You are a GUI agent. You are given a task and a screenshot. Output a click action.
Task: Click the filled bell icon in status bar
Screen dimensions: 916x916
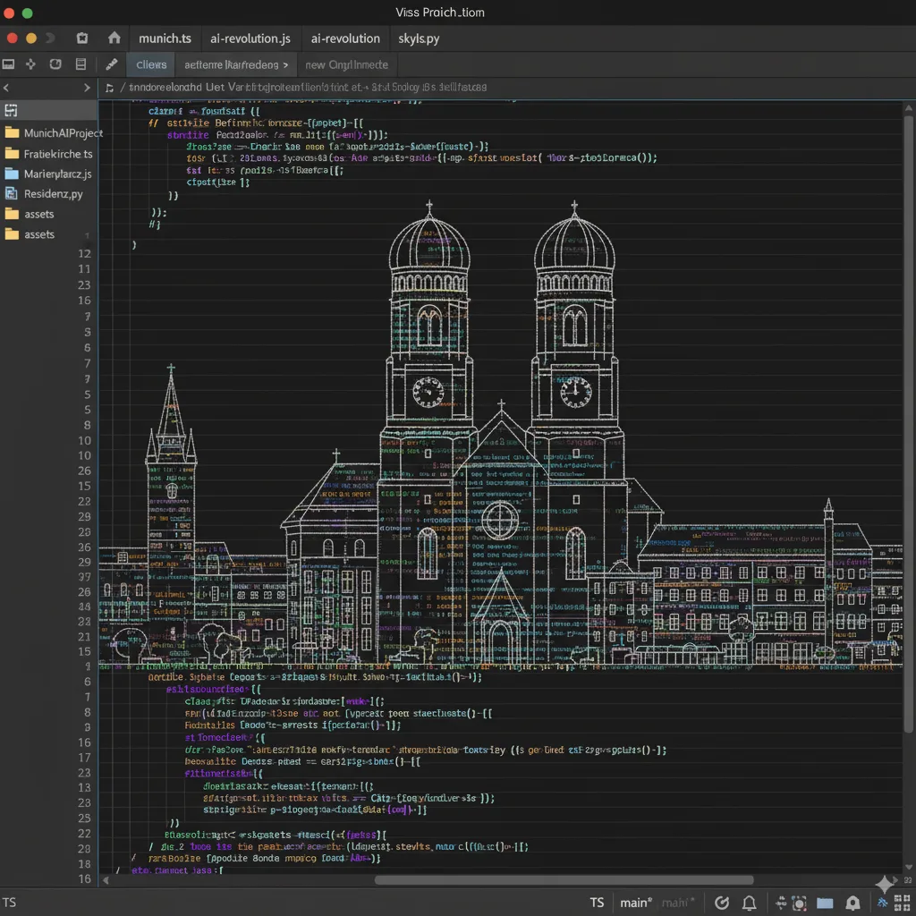853,903
